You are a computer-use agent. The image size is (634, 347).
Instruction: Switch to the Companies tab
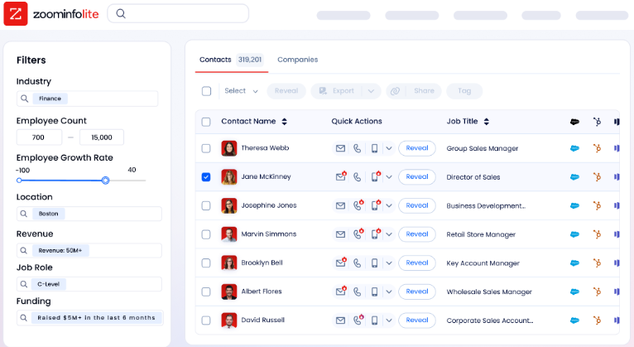298,60
